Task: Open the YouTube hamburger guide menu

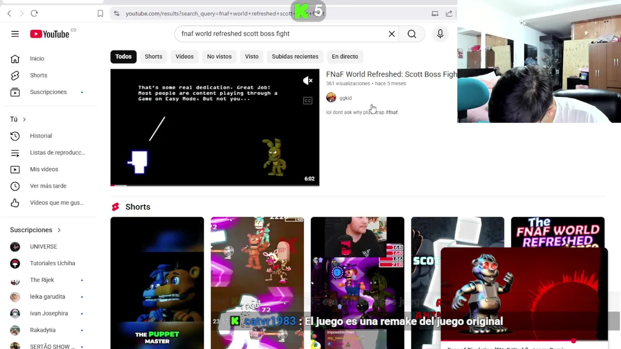Action: click(15, 34)
